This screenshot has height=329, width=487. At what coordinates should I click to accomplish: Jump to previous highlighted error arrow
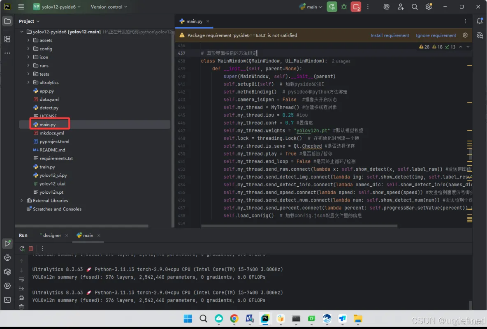(x=461, y=47)
